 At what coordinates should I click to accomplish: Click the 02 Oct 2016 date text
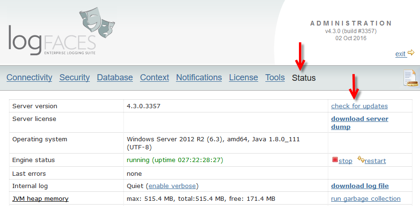351,38
